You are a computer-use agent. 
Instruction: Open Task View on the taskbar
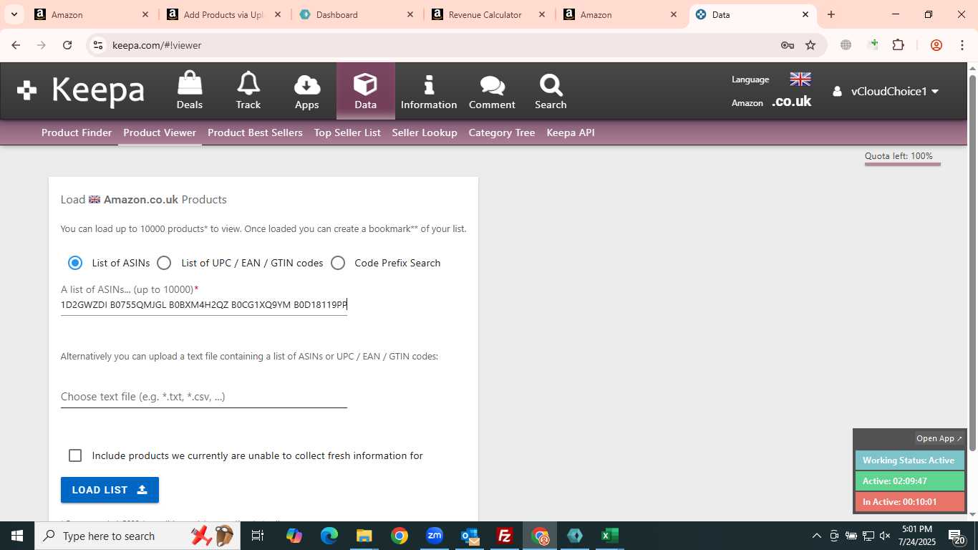pos(258,536)
